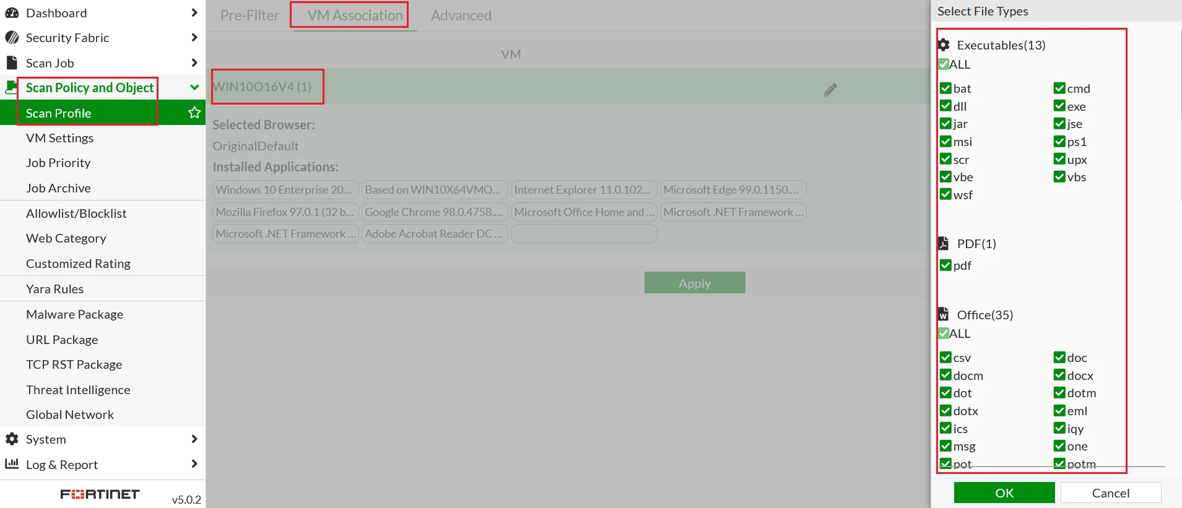The width and height of the screenshot is (1182, 508).
Task: Click the System gear icon
Action: (12, 439)
